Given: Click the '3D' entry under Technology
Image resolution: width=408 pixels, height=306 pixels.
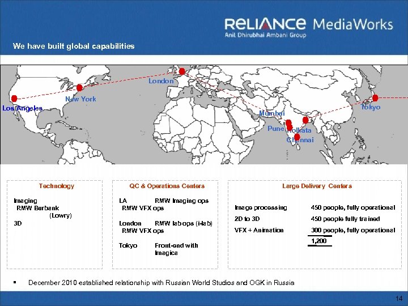Looking at the screenshot, I should pyautogui.click(x=18, y=223).
